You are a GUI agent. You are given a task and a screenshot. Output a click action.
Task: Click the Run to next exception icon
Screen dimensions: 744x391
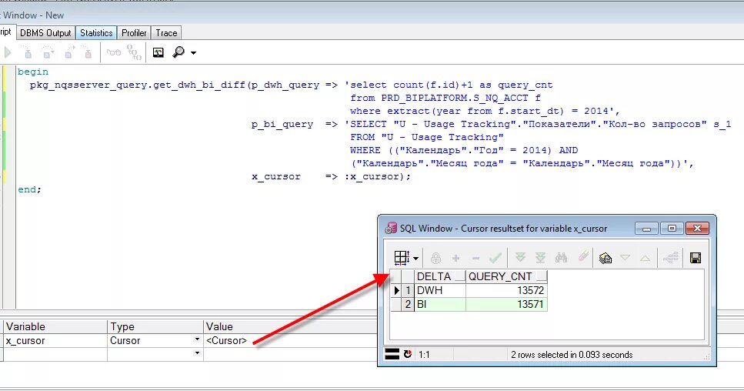click(87, 52)
